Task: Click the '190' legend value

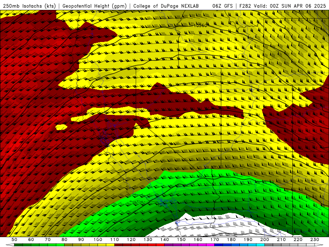Action: click(248, 240)
